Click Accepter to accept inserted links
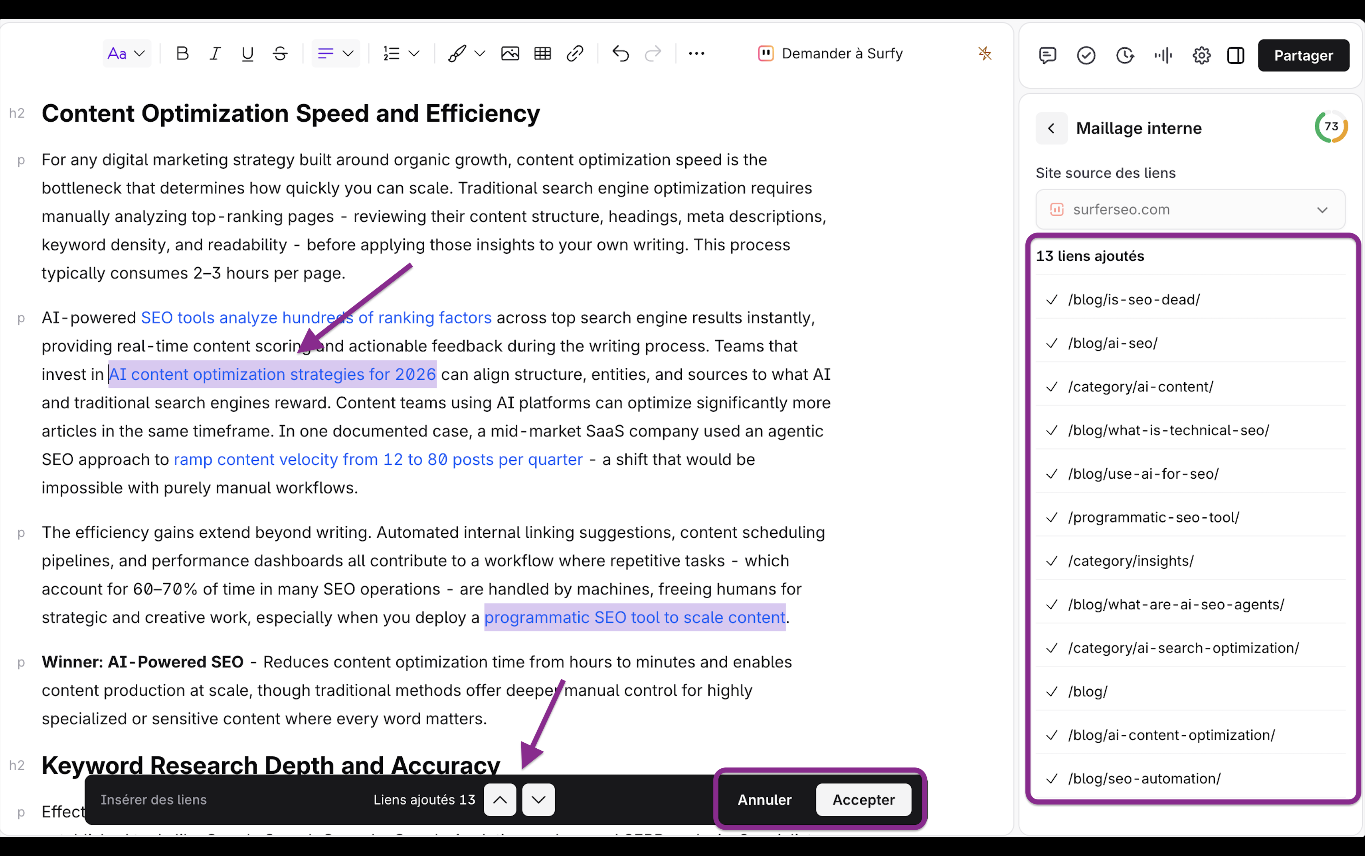 863,800
